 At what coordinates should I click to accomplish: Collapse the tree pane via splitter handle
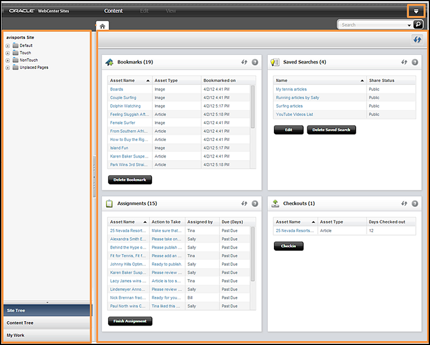pyautogui.click(x=94, y=177)
